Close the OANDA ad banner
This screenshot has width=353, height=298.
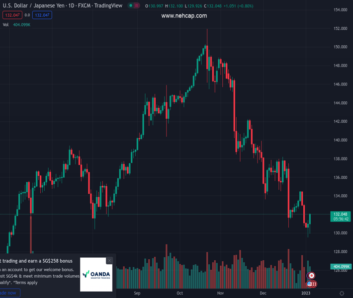pos(109,261)
